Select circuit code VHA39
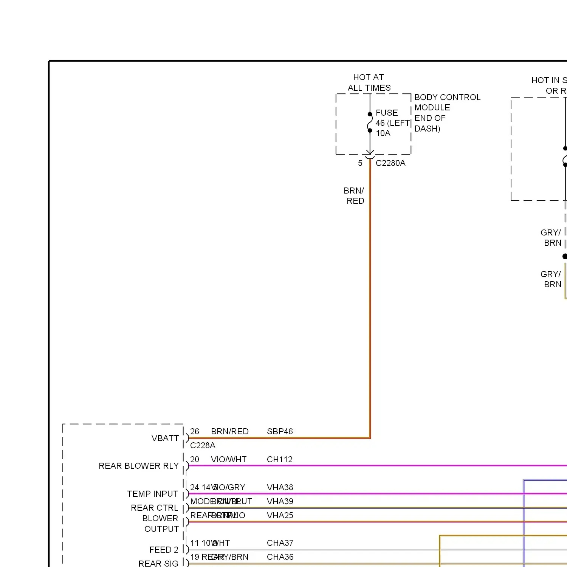 [280, 501]
